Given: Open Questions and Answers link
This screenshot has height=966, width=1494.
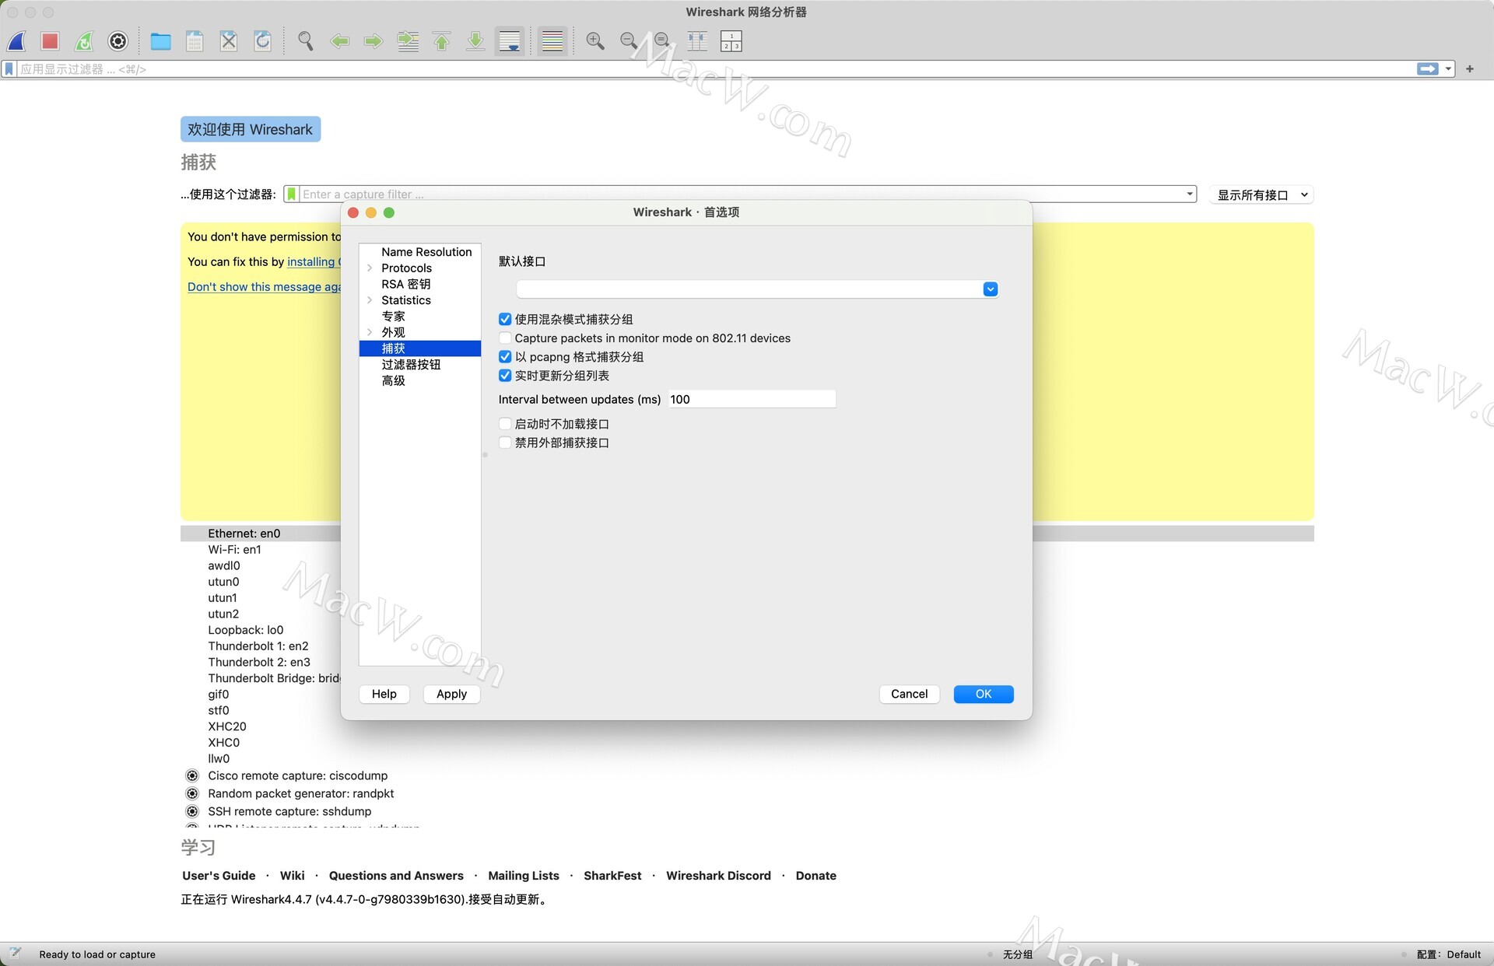Looking at the screenshot, I should click(x=396, y=876).
